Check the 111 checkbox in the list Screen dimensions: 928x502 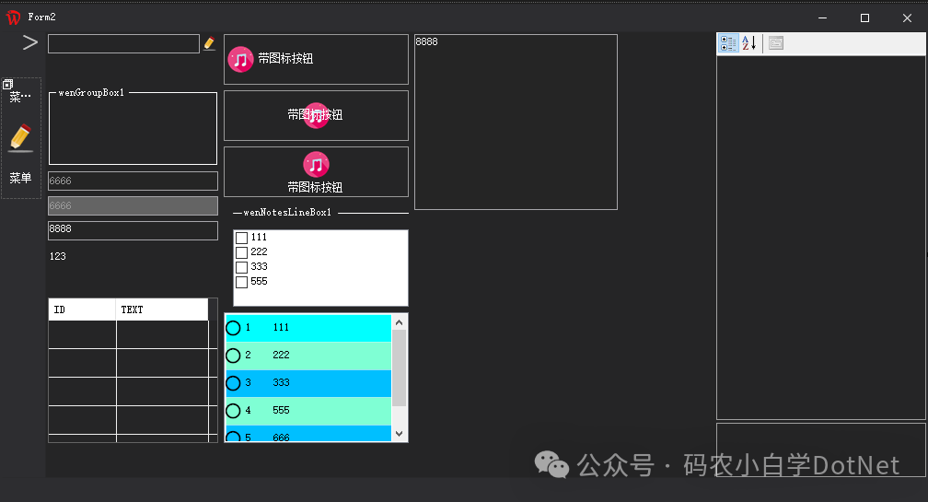pos(241,238)
